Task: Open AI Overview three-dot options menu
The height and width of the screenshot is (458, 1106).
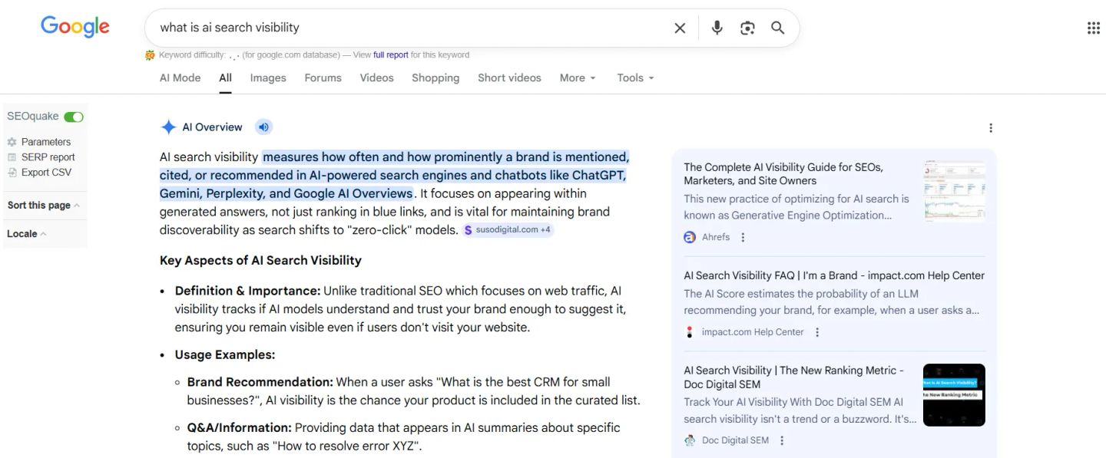Action: 991,128
